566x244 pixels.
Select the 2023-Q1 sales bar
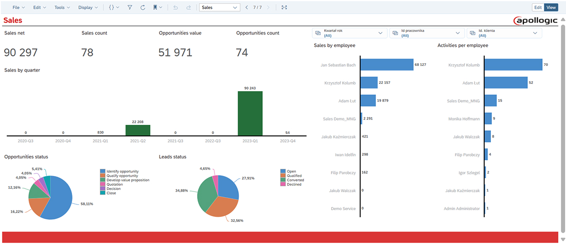(x=250, y=113)
